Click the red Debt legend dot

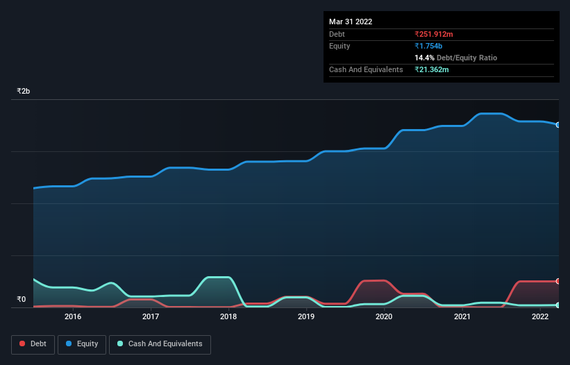pyautogui.click(x=22, y=343)
